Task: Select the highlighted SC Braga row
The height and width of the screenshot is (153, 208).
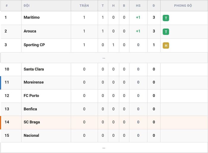Action: tap(104, 122)
